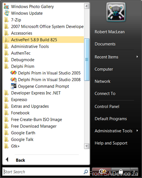Open Network from right pane
This screenshot has width=142, height=178.
click(x=102, y=81)
